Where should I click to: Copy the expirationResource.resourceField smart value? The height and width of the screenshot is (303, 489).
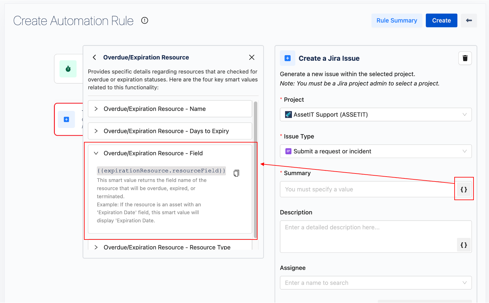pyautogui.click(x=236, y=173)
